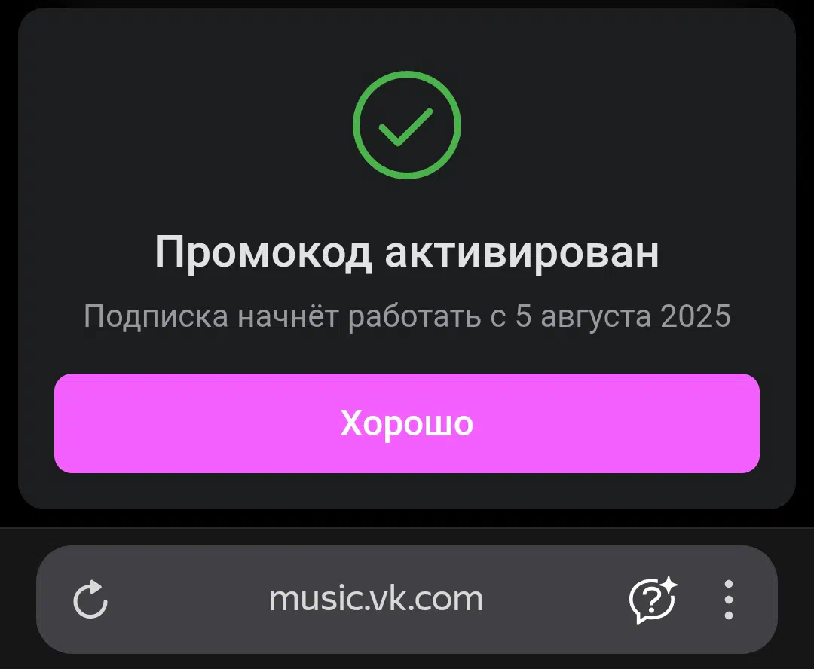Select the circled tick mark graphic
The height and width of the screenshot is (669, 814).
click(x=406, y=125)
